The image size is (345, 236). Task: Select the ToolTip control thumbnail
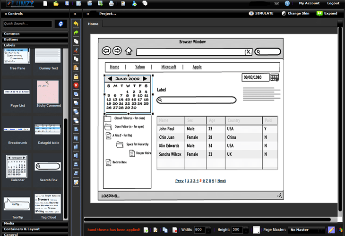point(17,204)
